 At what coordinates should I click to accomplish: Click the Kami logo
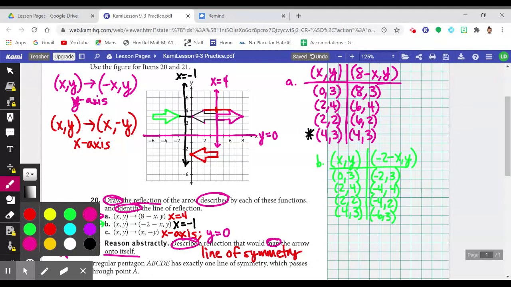pos(14,57)
